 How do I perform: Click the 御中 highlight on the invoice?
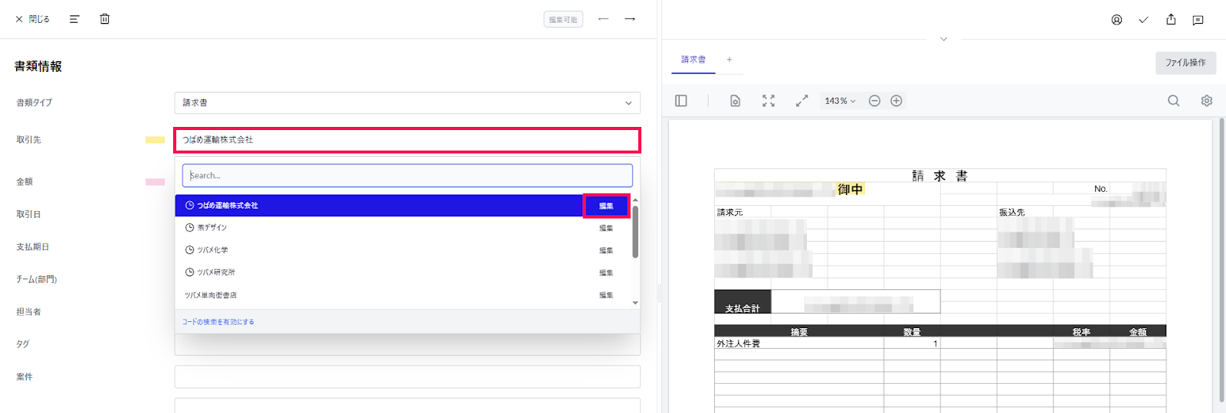[850, 189]
